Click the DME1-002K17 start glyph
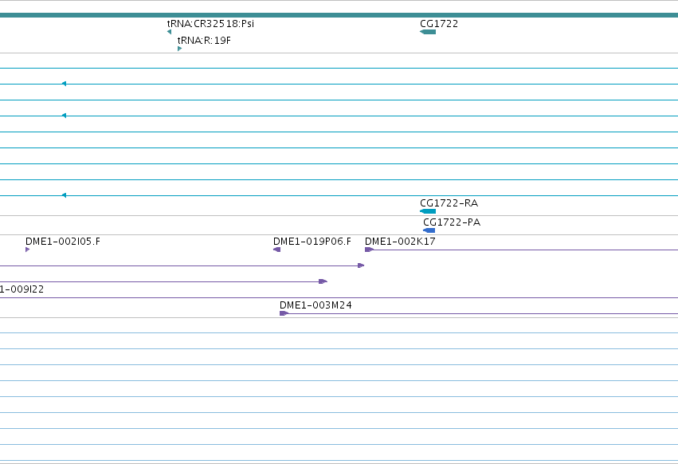 pos(369,250)
